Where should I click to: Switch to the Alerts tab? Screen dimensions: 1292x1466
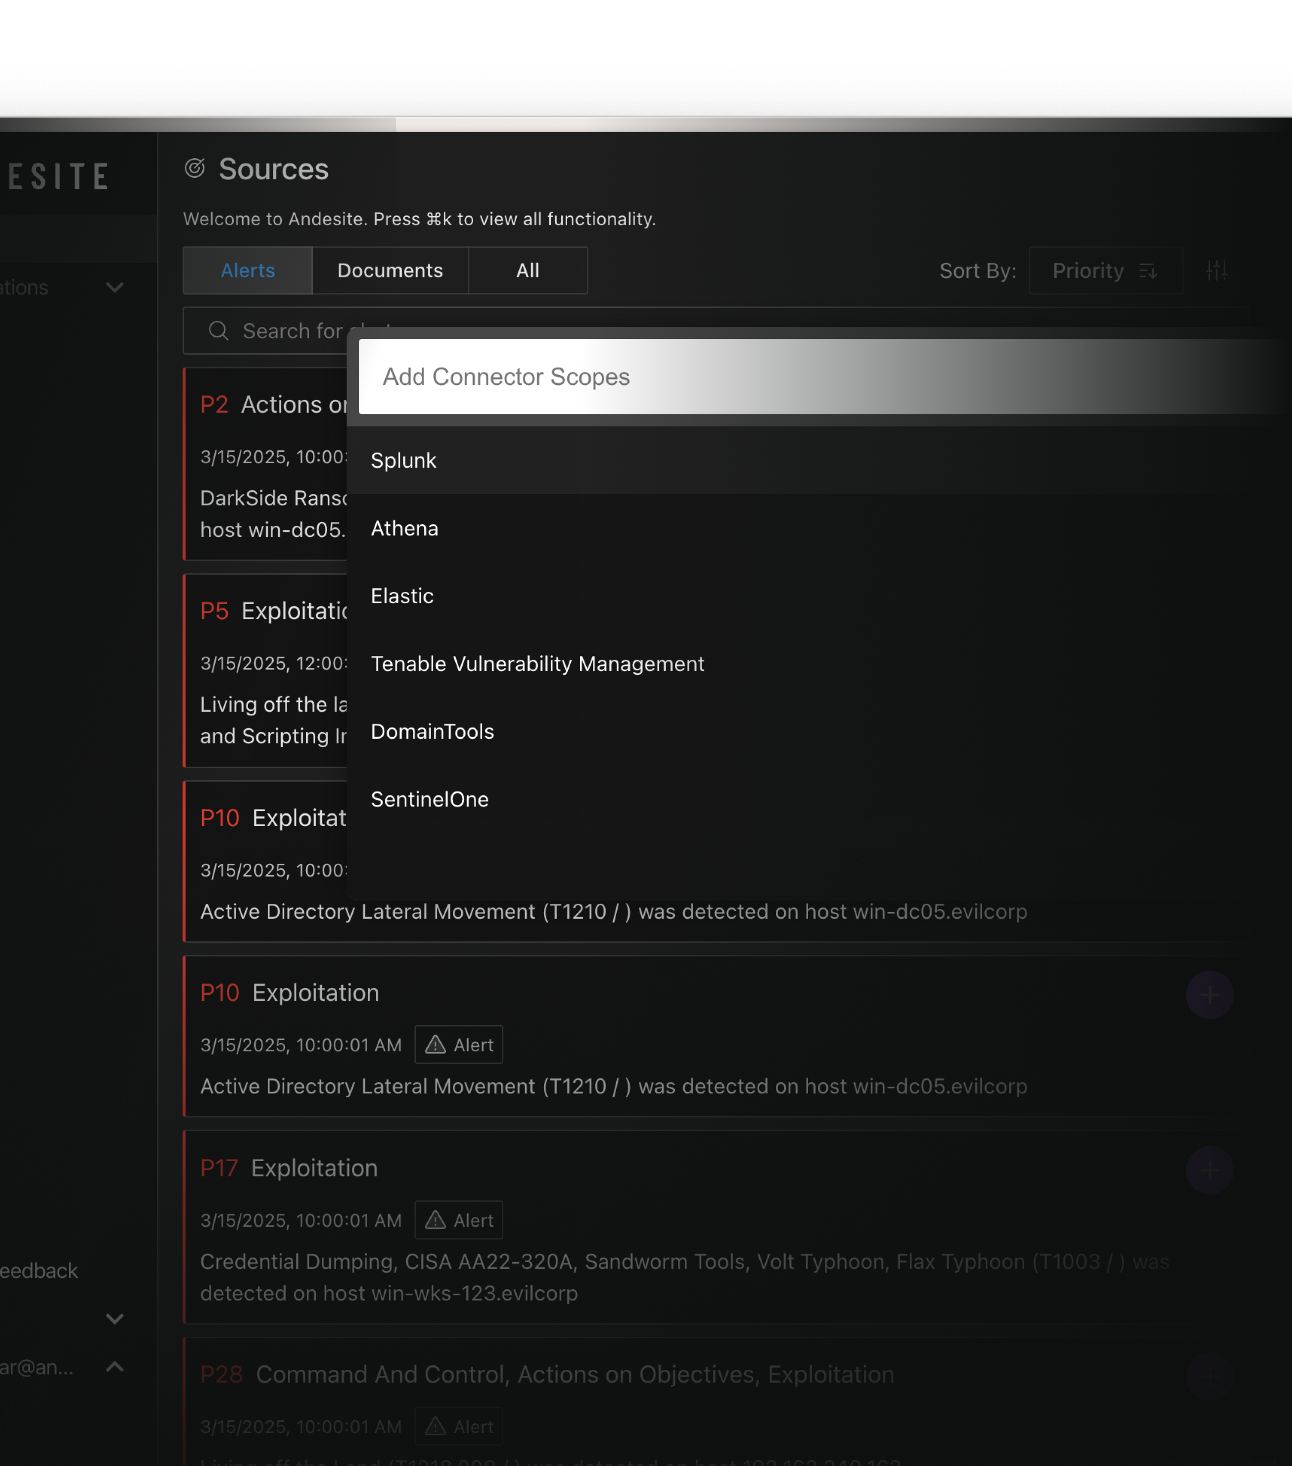coord(247,270)
